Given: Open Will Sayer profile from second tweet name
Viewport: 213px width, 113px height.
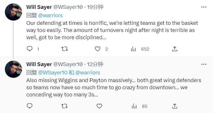Looking at the screenshot, I should pos(39,64).
